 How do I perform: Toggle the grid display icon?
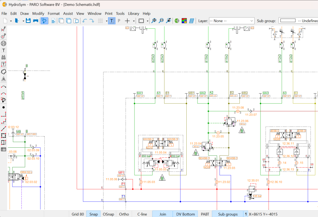(100, 21)
